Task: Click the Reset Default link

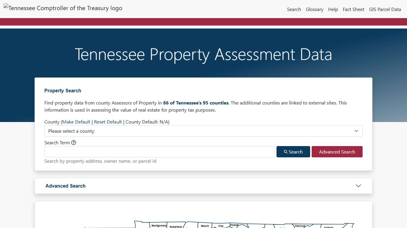Action: [108, 122]
